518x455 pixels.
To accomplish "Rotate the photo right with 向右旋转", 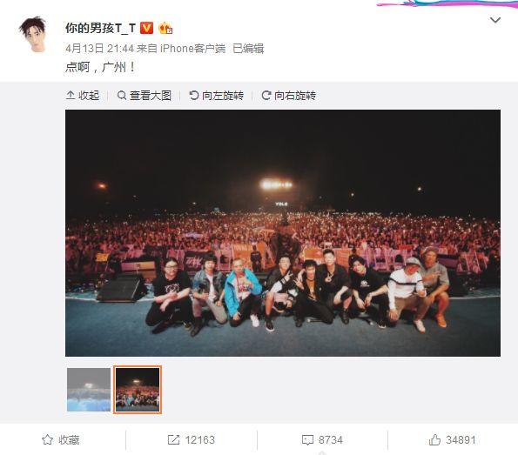I will [289, 96].
